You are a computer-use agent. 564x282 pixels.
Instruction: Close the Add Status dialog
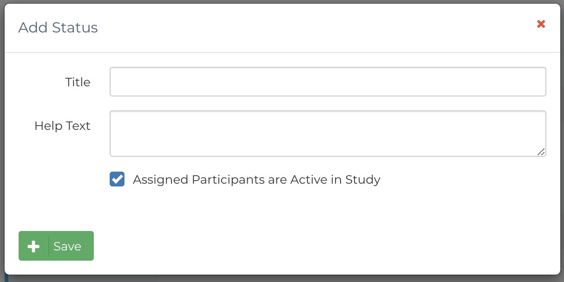(541, 24)
